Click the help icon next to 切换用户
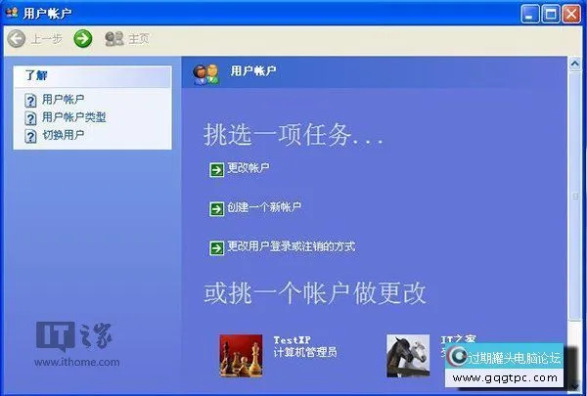 (30, 135)
